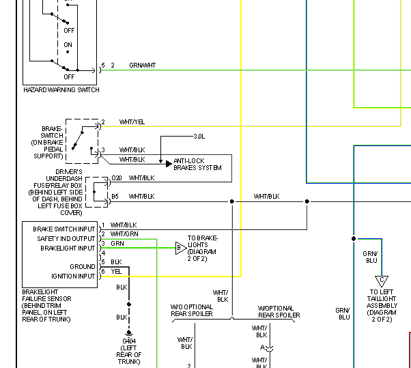Click the arrowhead pointing to Anti-Lock Brakes System
411x368 pixels.
[169, 164]
